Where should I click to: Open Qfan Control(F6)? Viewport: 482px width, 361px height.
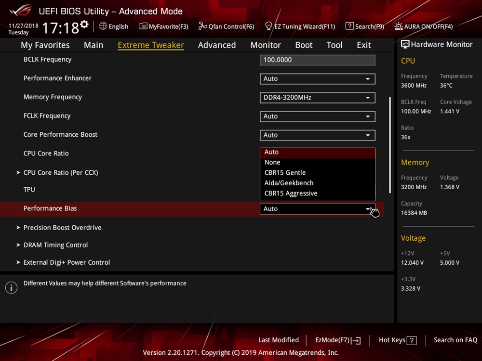pyautogui.click(x=226, y=26)
